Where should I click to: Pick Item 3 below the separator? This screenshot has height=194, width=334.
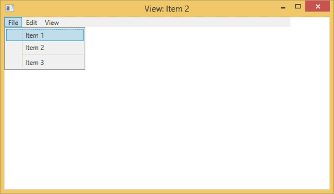pyautogui.click(x=45, y=63)
